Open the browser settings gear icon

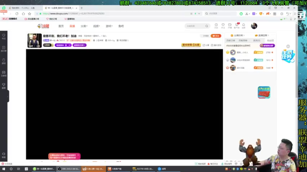tap(282, 14)
